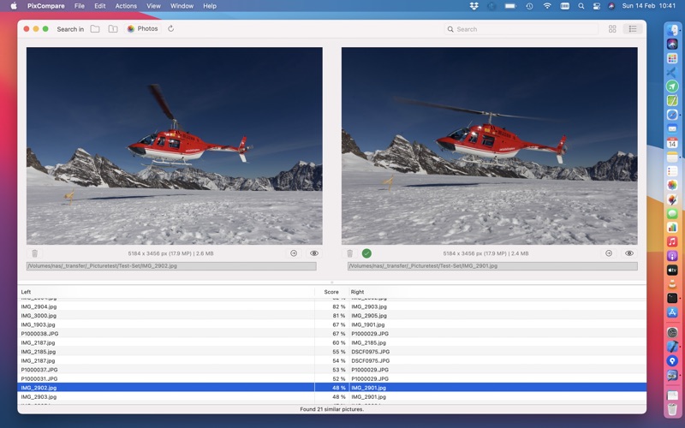685x428 pixels.
Task: Open Apple TV from the Dock
Action: tap(672, 270)
